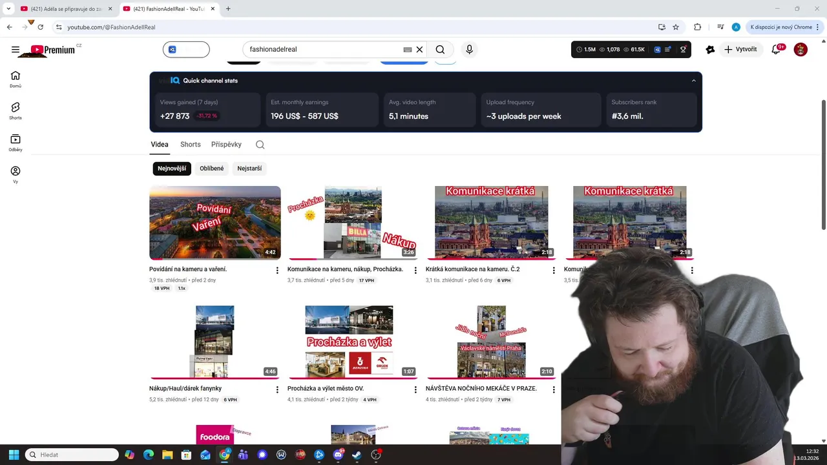Open a new browser tab
The width and height of the screenshot is (827, 465).
click(x=228, y=8)
